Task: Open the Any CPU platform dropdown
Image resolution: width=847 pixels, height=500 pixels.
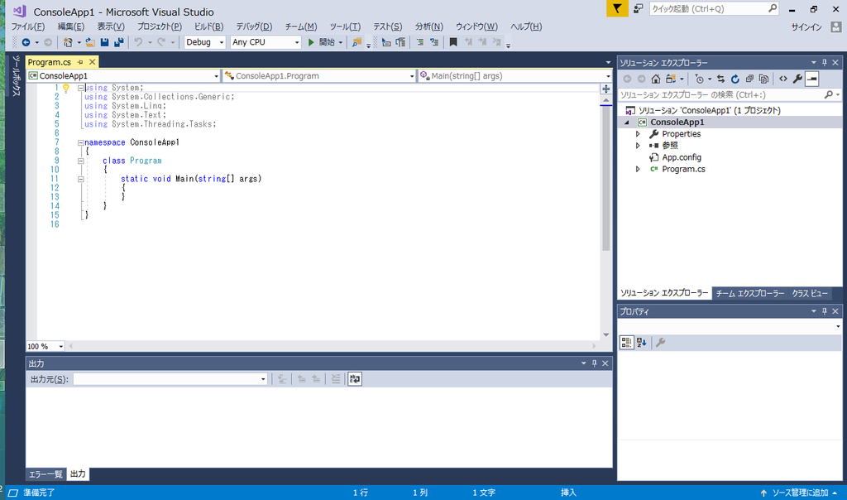Action: tap(266, 42)
